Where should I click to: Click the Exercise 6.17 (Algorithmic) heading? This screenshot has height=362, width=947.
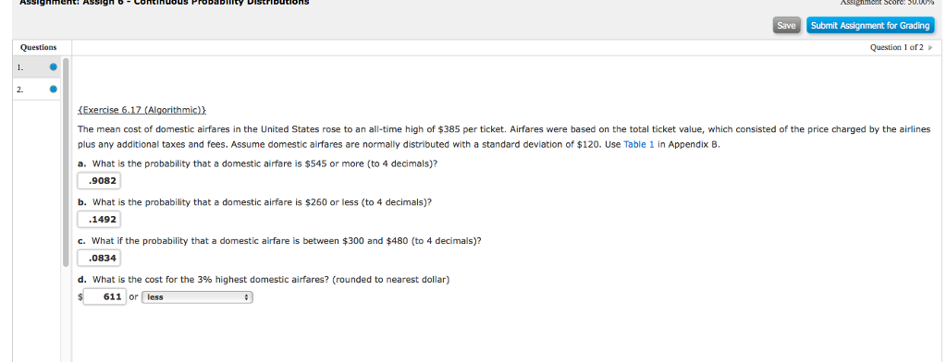tap(141, 110)
